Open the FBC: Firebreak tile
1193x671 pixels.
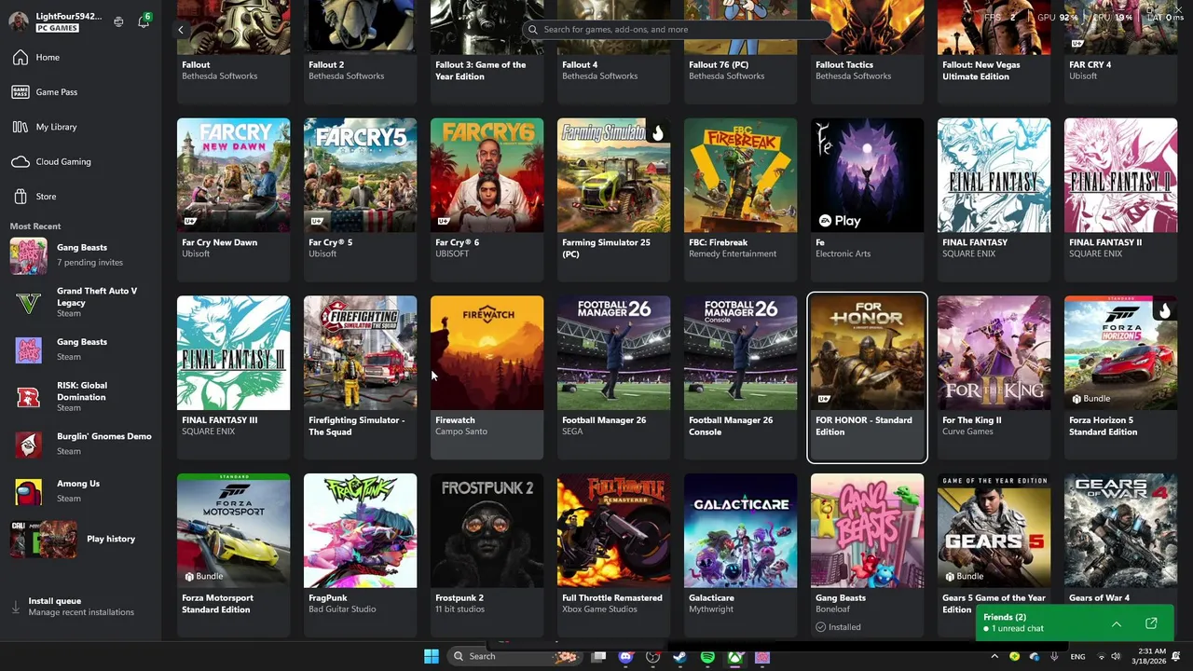pyautogui.click(x=740, y=199)
